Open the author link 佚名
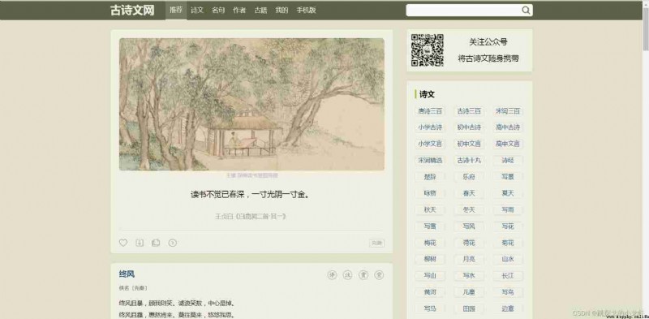Viewport: 649px width, 319px height. (124, 288)
